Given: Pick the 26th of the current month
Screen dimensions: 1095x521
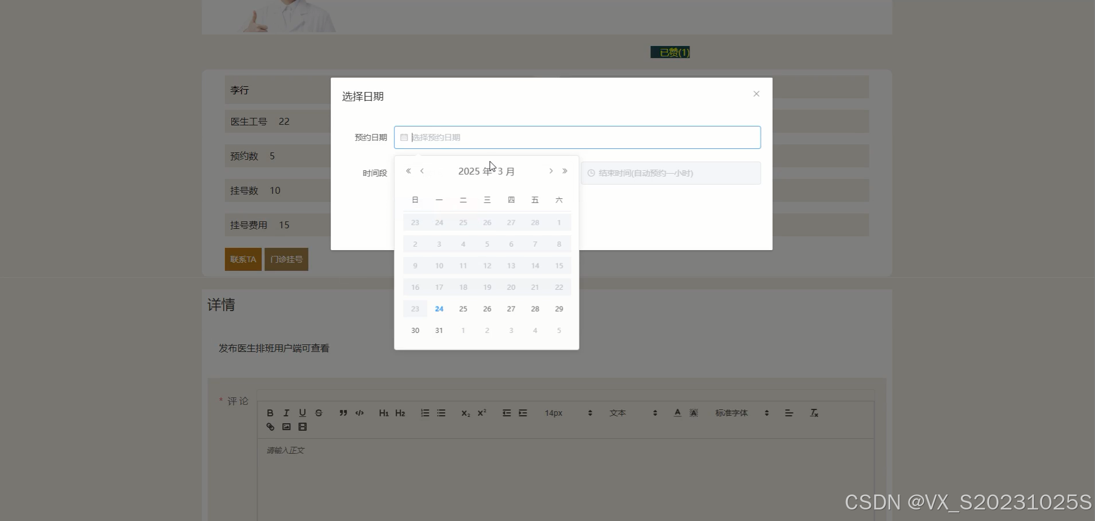Looking at the screenshot, I should click(487, 309).
